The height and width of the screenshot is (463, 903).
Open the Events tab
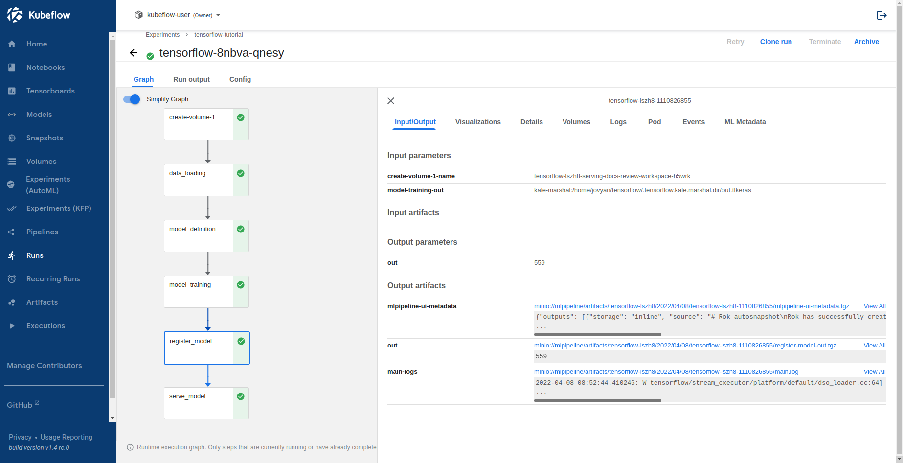[694, 122]
